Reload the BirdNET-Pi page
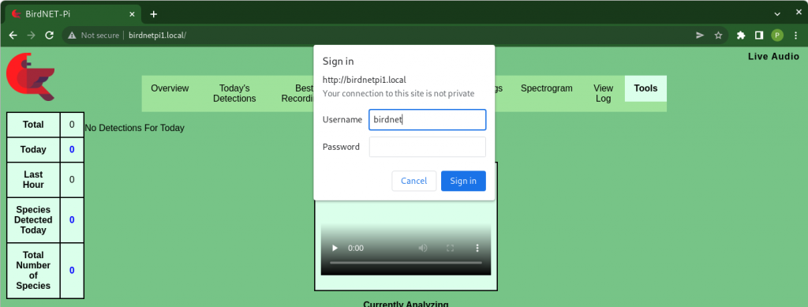The image size is (808, 307). point(50,35)
